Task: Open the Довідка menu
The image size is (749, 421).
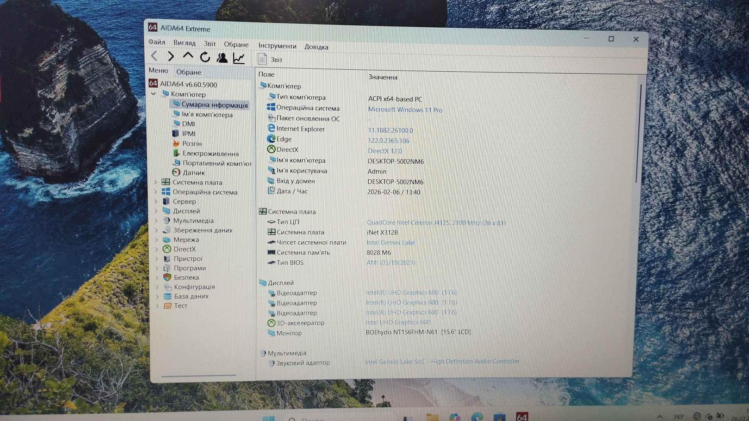Action: click(316, 47)
